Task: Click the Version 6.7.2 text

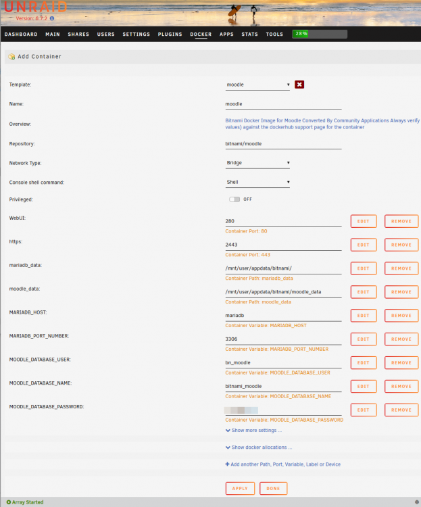Action: (x=32, y=18)
